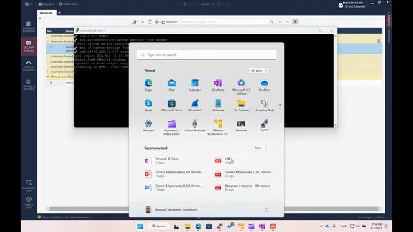The image size is (413, 232).
Task: Open SmartConsole main menu dropdown
Action: (28, 4)
